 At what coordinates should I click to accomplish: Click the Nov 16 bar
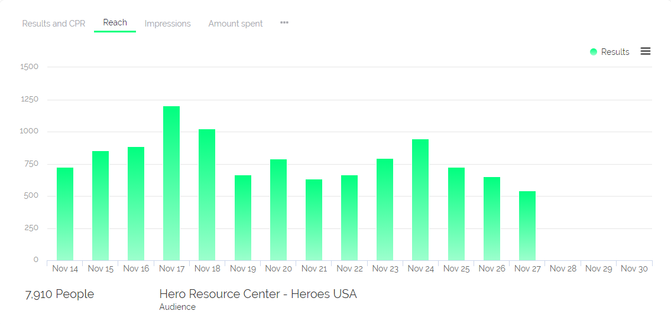(136, 204)
